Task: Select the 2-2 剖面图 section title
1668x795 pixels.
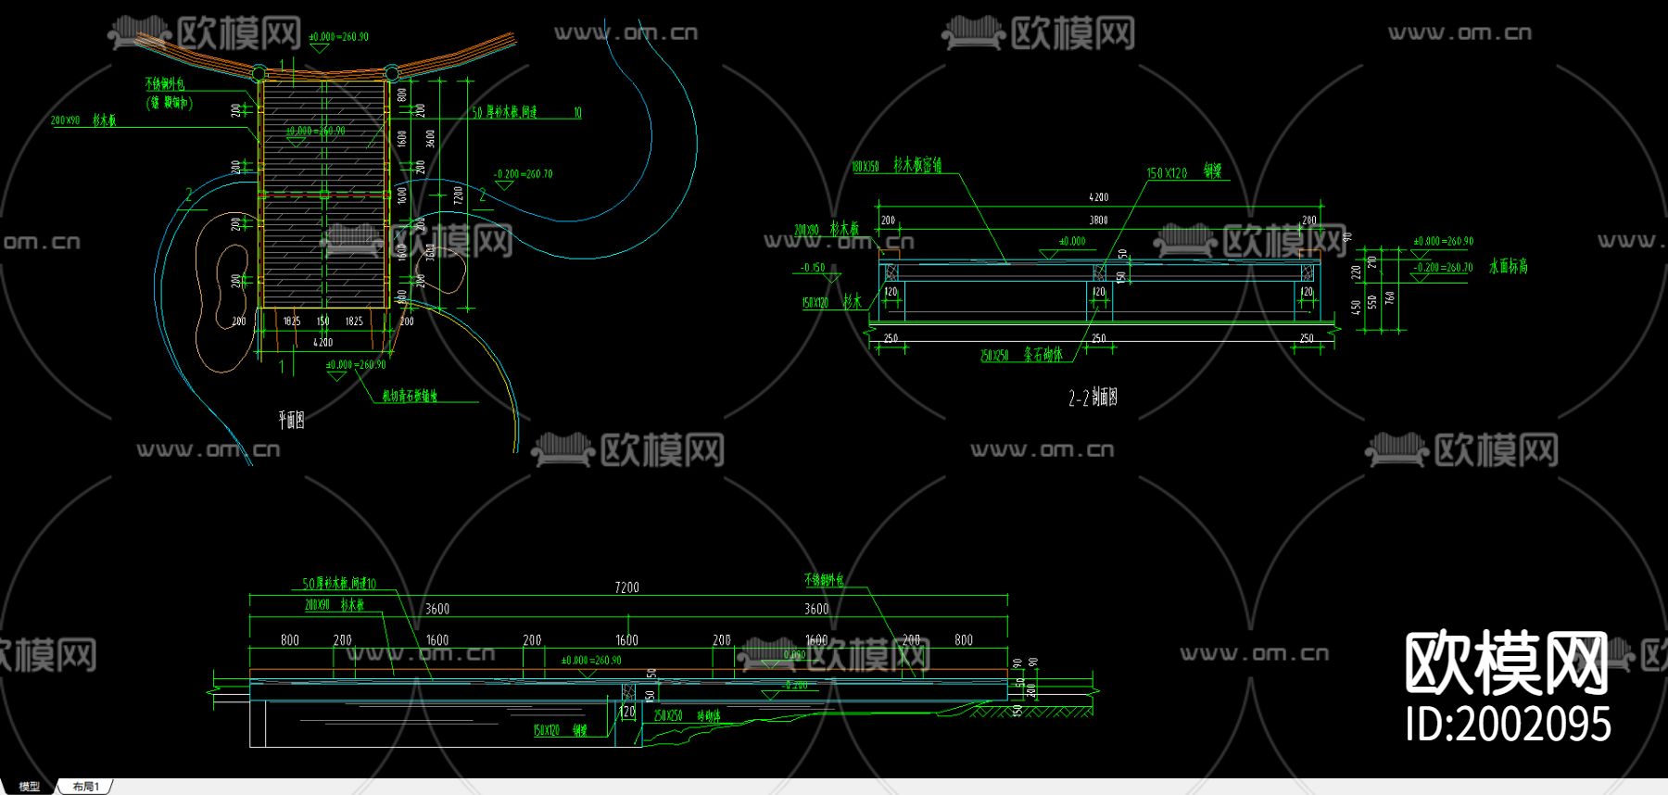Action: (x=1093, y=397)
